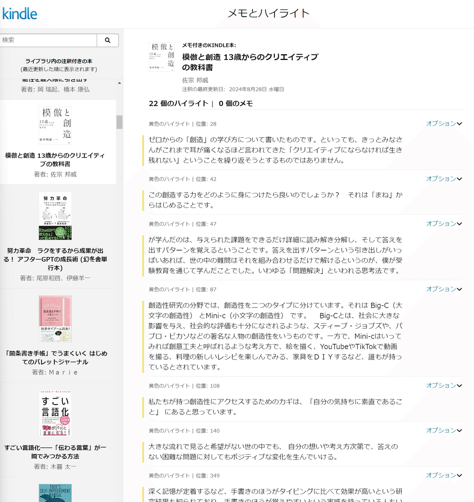Screen dimensions: 474x502
Task: Select sidebar title 模倣と創造 13歳からのクリエイティブの教科書
Action: tap(55, 159)
